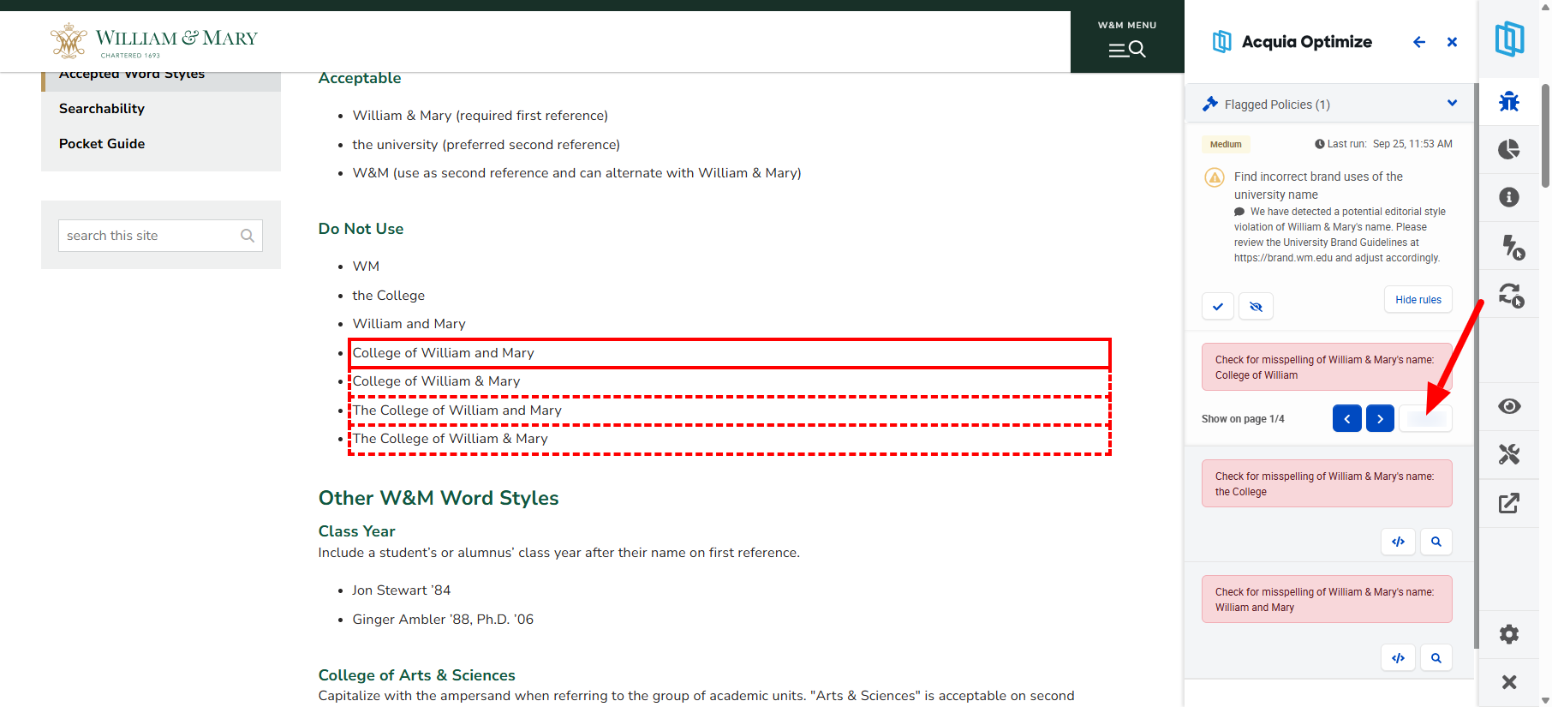Collapse the Flagged Policies section chevron
This screenshot has height=707, width=1552.
1452,103
